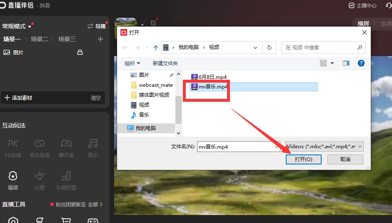Click 打开(O) open button

(304, 159)
